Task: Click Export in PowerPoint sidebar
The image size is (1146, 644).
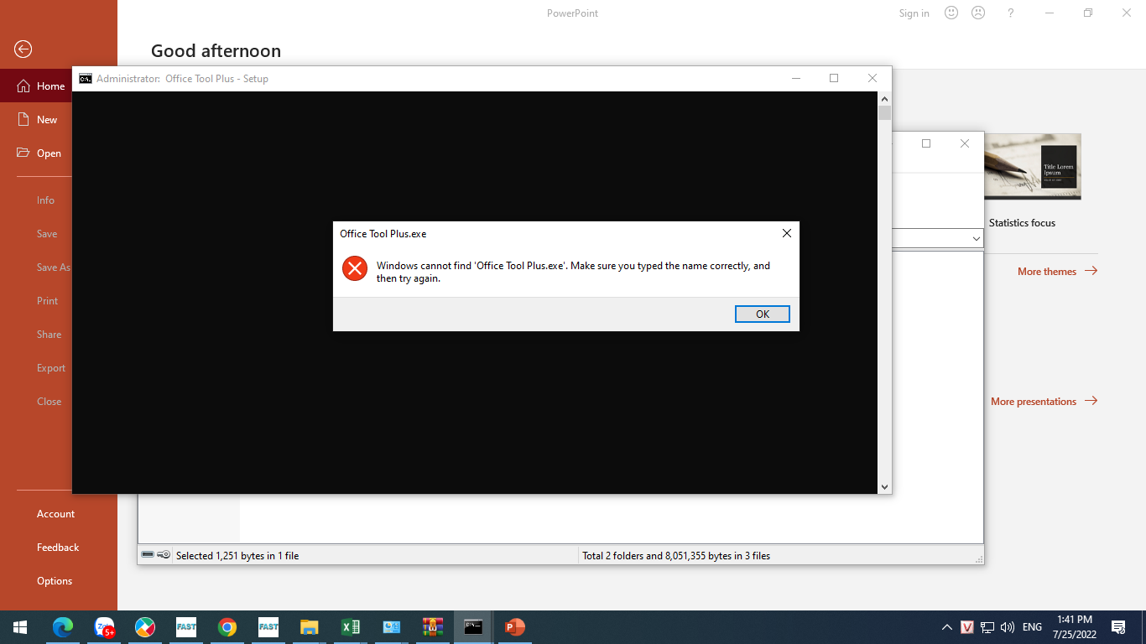Action: pyautogui.click(x=51, y=368)
